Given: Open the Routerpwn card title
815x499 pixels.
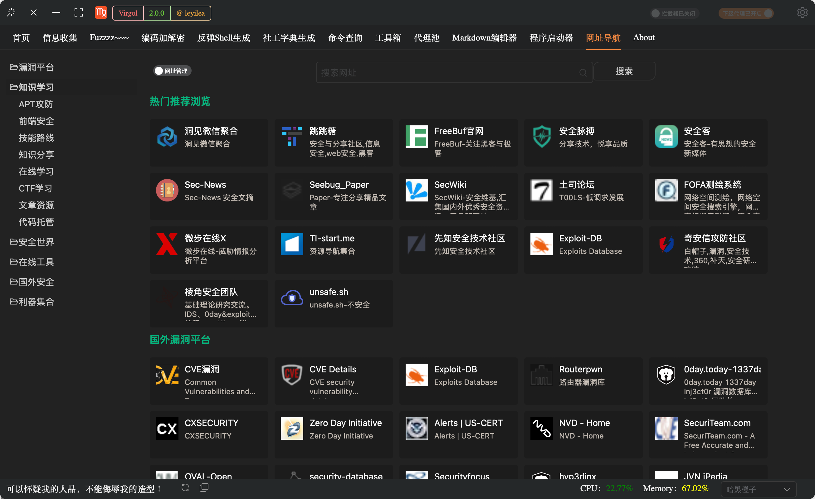Looking at the screenshot, I should pos(580,369).
